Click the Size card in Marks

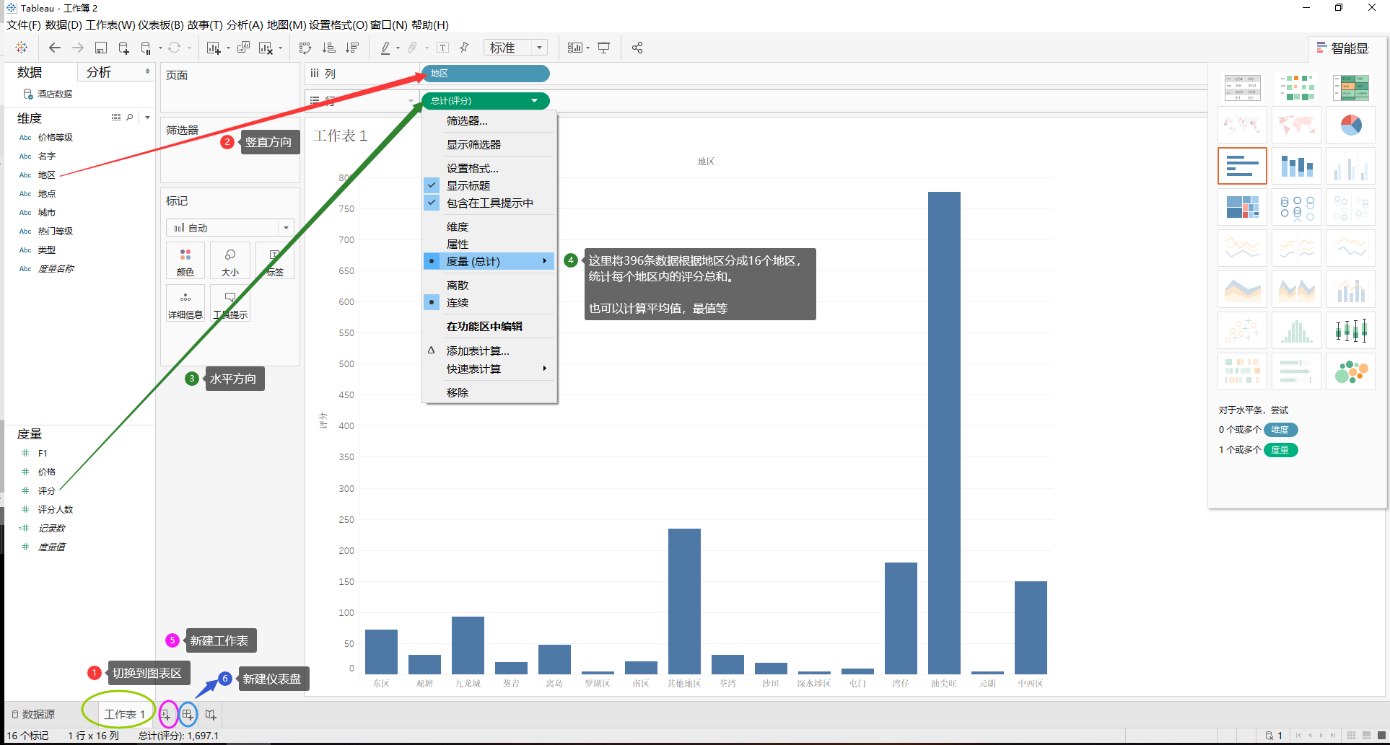pos(230,261)
